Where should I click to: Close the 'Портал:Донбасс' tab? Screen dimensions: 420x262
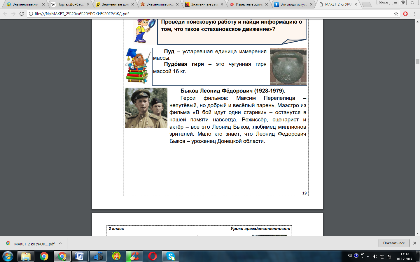click(88, 4)
